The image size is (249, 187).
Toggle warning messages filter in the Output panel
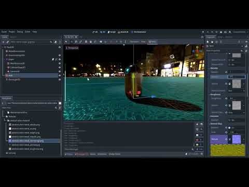coord(199,144)
